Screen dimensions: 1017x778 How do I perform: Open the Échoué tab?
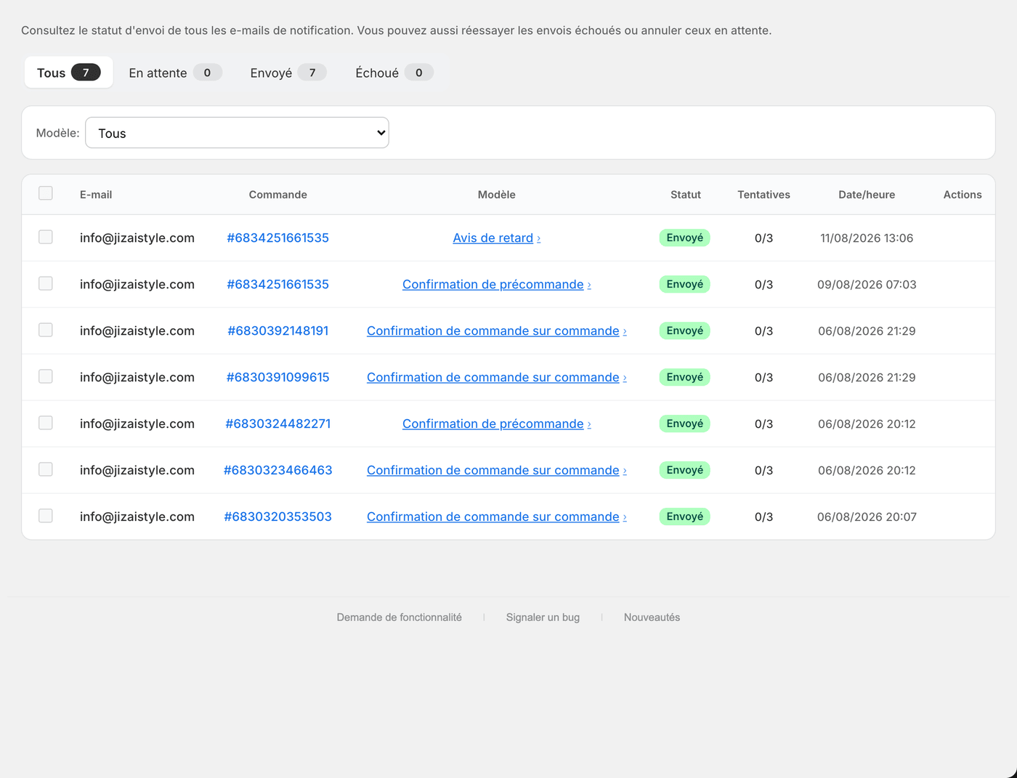[x=394, y=73]
